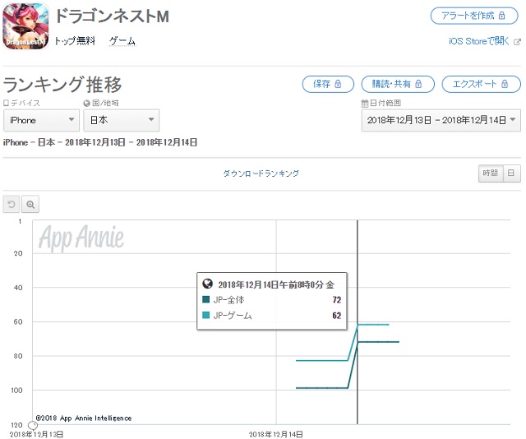This screenshot has height=439, width=526.
Task: Click lock icon on アラートを作成 button
Action: [x=502, y=16]
